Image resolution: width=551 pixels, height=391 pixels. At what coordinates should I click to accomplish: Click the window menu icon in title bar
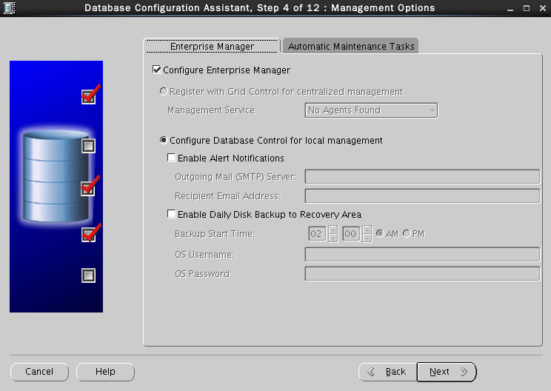tap(10, 8)
